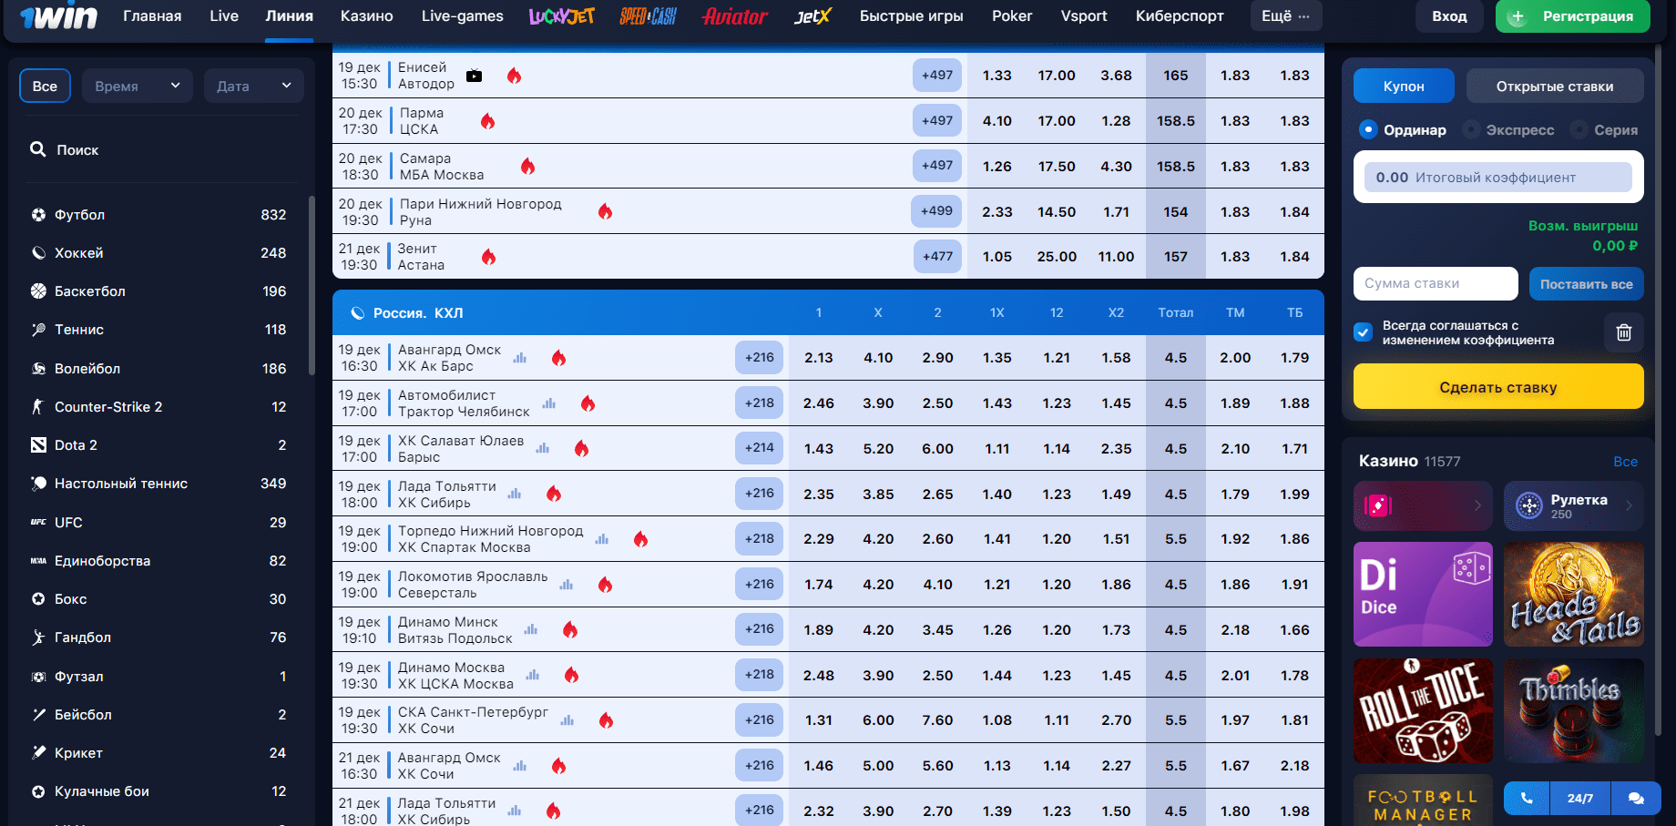
Task: Expand +214 markets for Салават Юлаев vs Барыс
Action: click(x=759, y=448)
